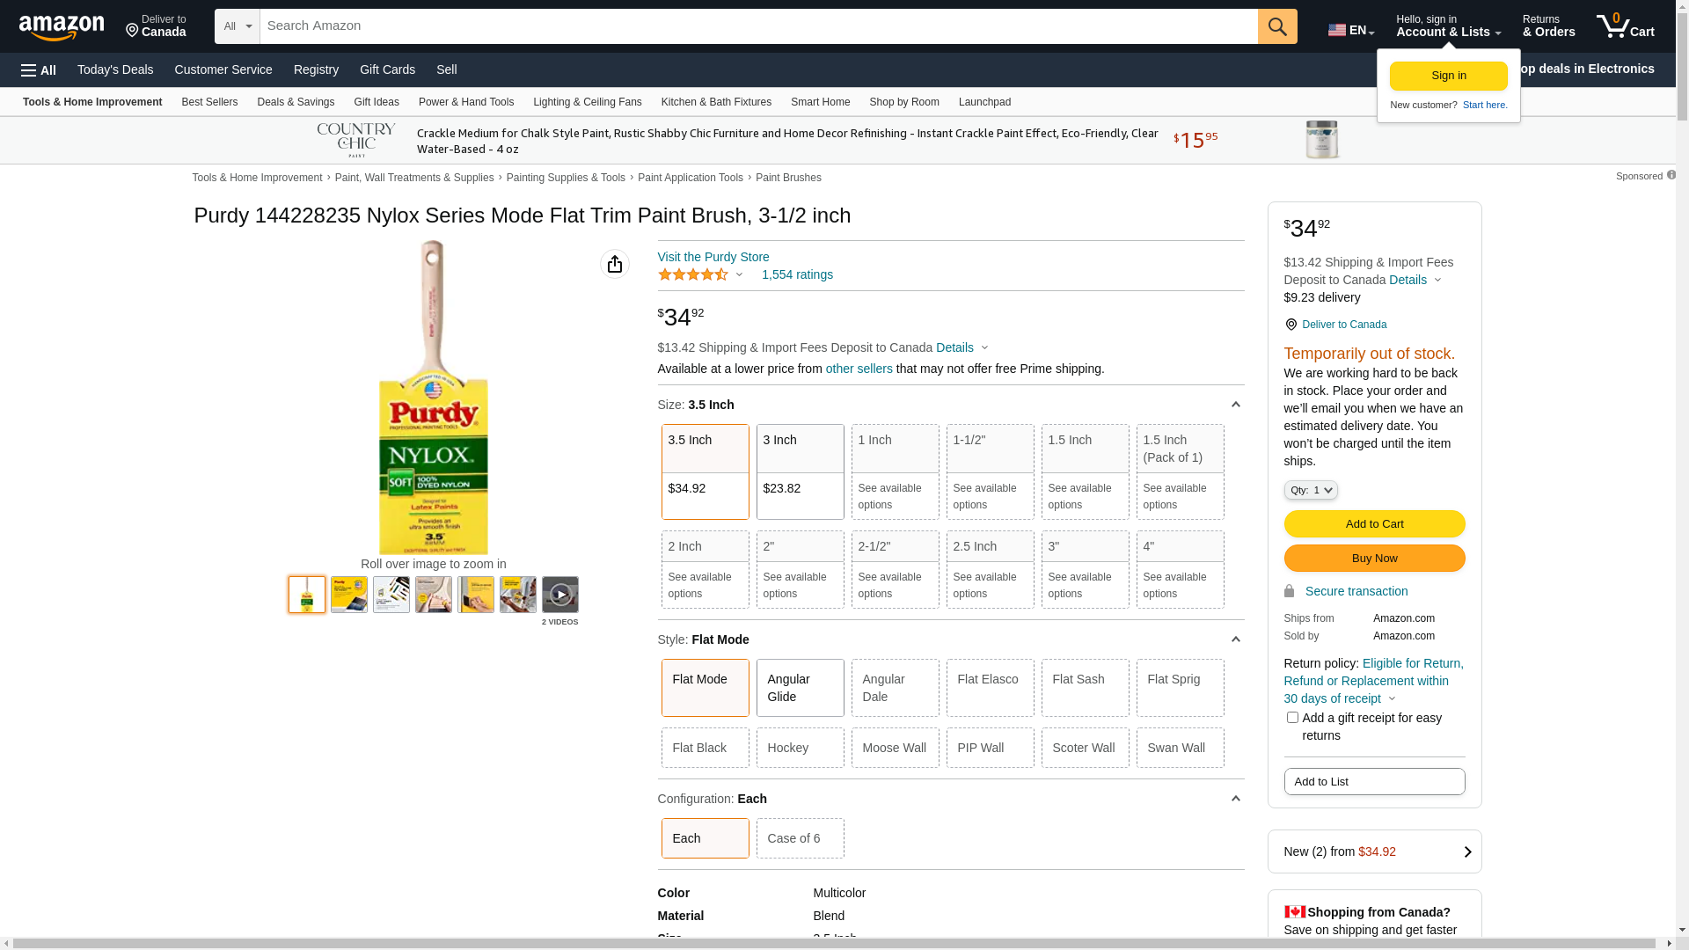Click into the Search Amazon field

pyautogui.click(x=757, y=26)
